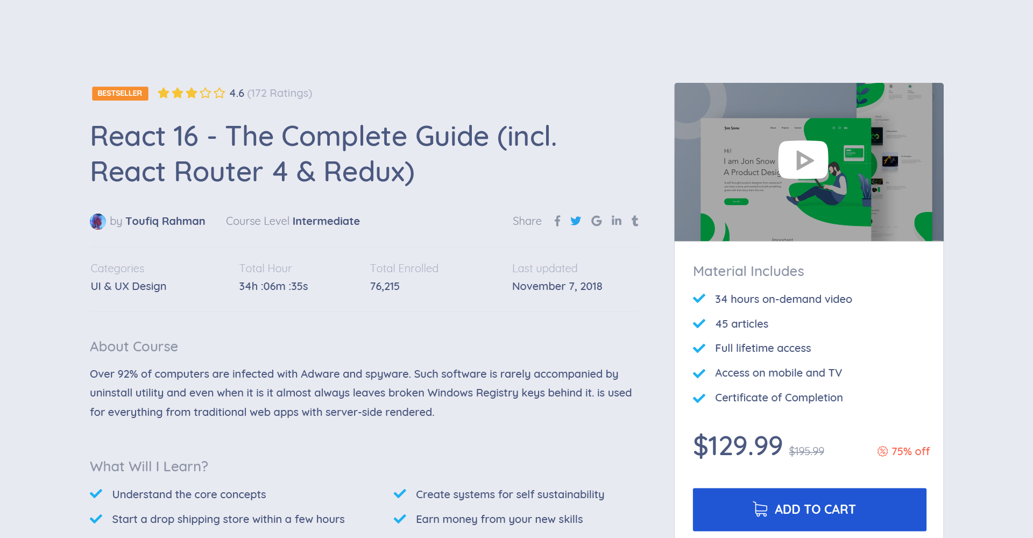Click 'Understand the core concepts' text
The image size is (1033, 538).
point(189,494)
